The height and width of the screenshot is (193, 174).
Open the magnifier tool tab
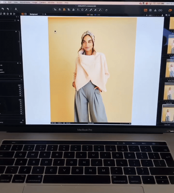(1, 14)
